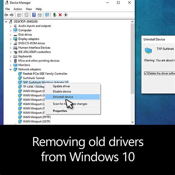Collapse the Network adapters category

click(x=11, y=69)
